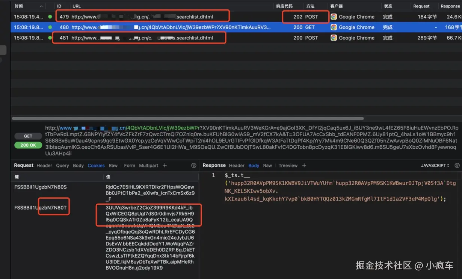This screenshot has width=462, height=279.
Task: Open the Response Raw tab
Action: click(267, 166)
